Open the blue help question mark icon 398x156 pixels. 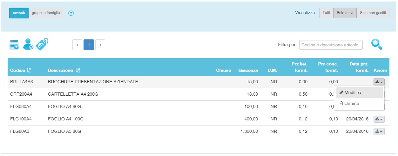click(71, 13)
